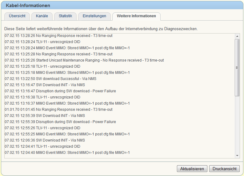Switch to the Übersicht tab
Viewport: 244px width, 176px height.
17,16
